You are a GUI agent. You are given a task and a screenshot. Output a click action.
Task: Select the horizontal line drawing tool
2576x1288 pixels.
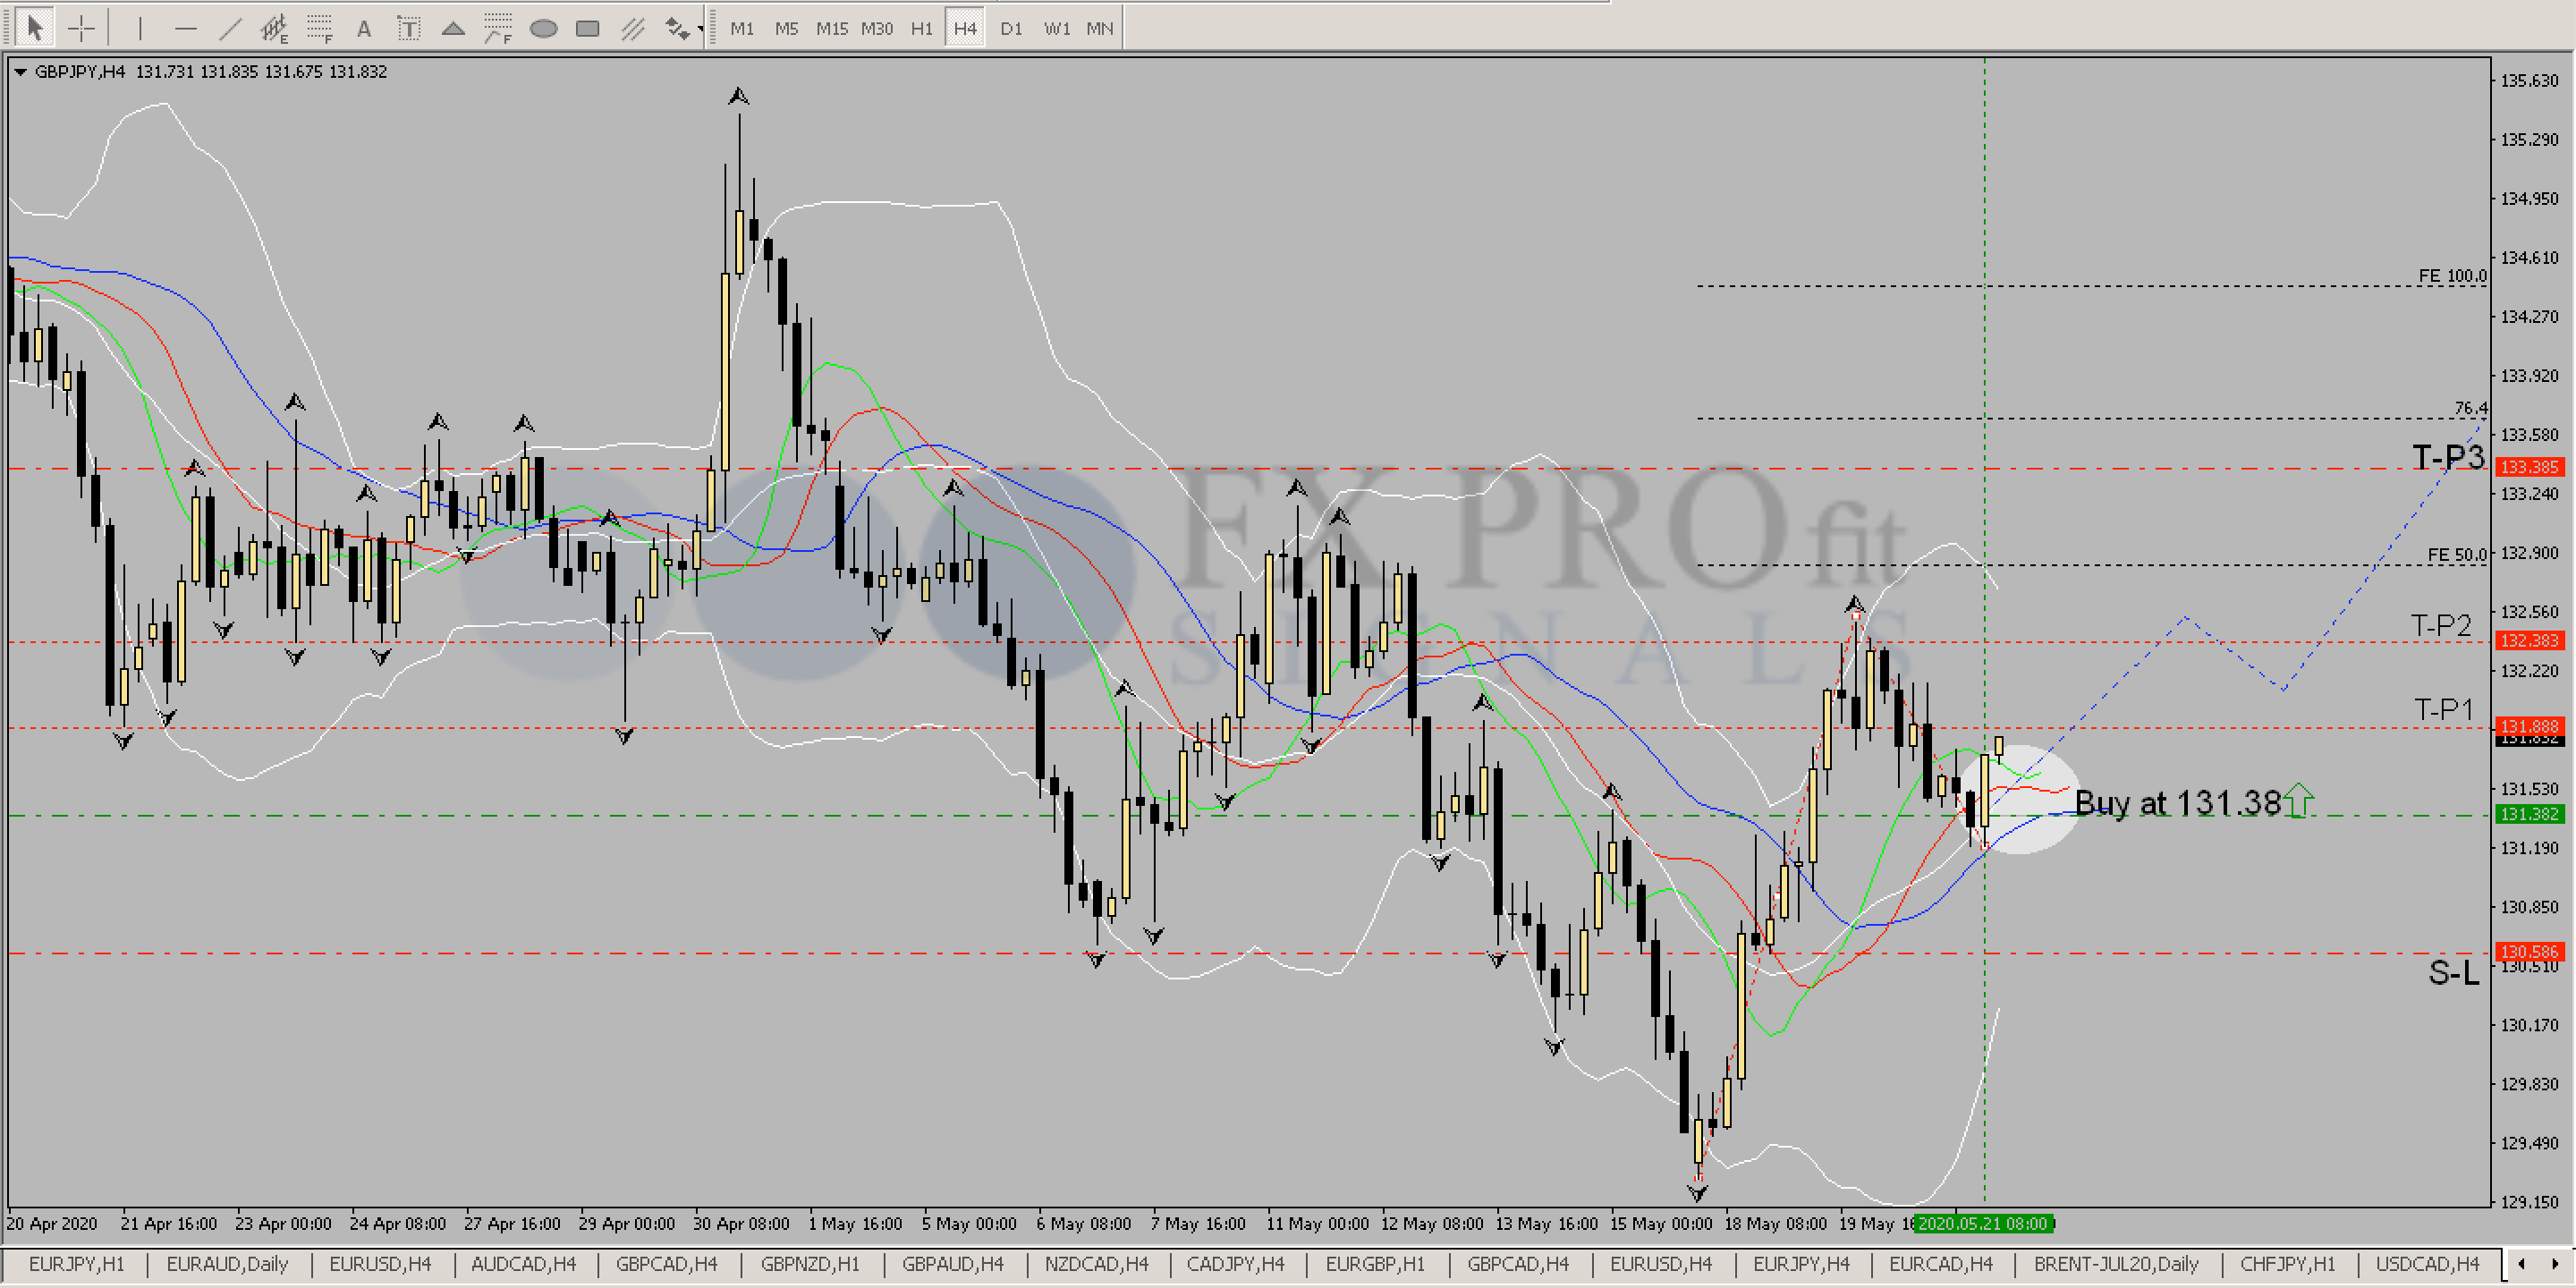click(185, 28)
